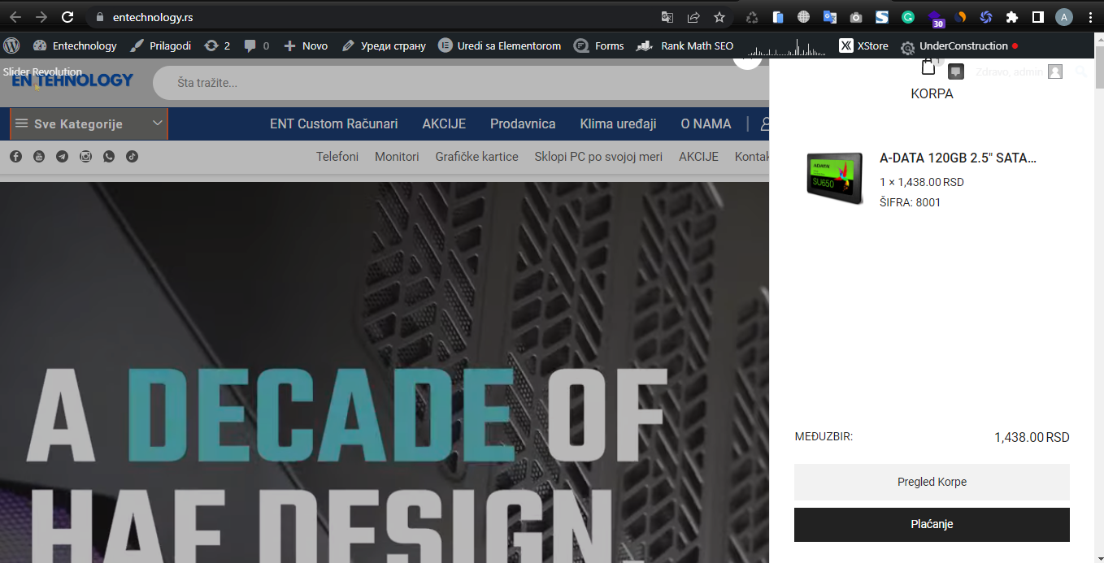
Task: Open Chrome three-dot menu
Action: pos(1090,17)
